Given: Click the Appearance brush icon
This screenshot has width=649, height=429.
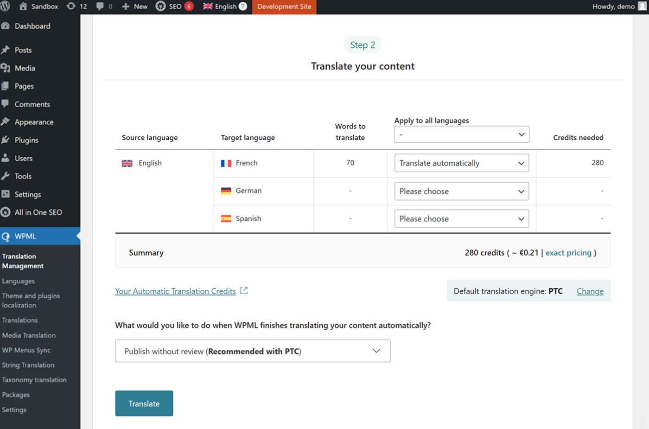Looking at the screenshot, I should click(6, 122).
